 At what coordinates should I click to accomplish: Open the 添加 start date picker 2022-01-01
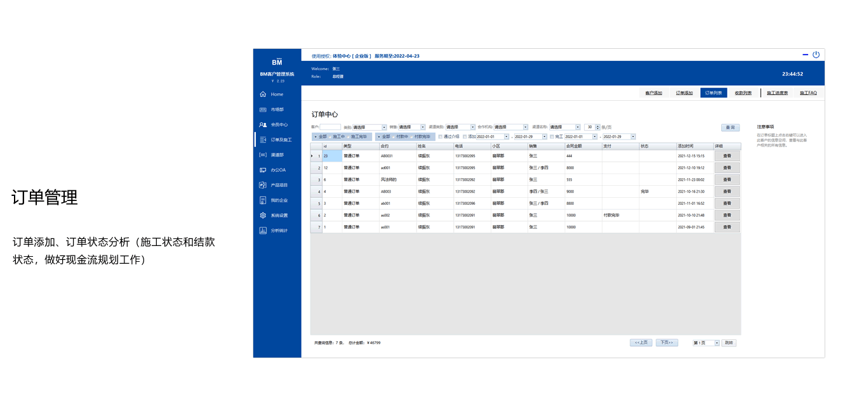click(x=493, y=136)
